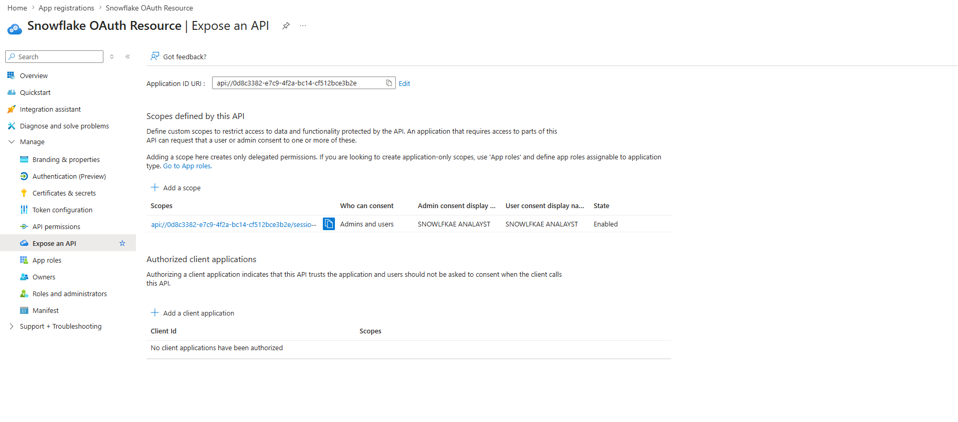Image resolution: width=958 pixels, height=422 pixels.
Task: Click the Branding & properties icon
Action: click(x=24, y=159)
